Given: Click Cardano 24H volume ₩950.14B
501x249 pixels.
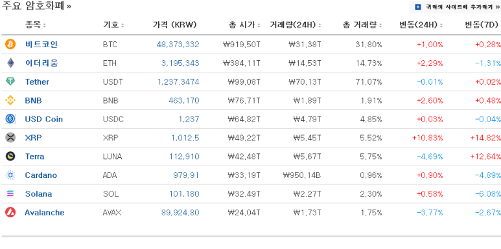Looking at the screenshot, I should click(302, 175).
